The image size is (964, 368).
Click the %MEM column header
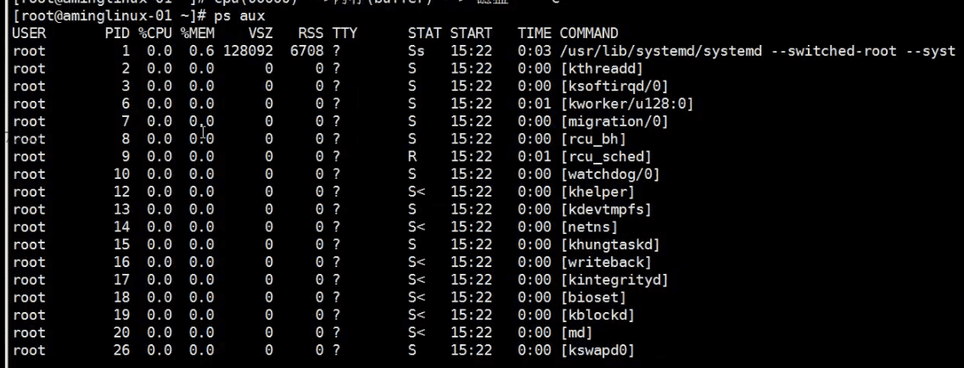tap(198, 34)
